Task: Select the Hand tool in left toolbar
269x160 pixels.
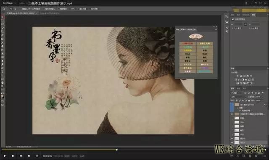Action: (x=3, y=83)
